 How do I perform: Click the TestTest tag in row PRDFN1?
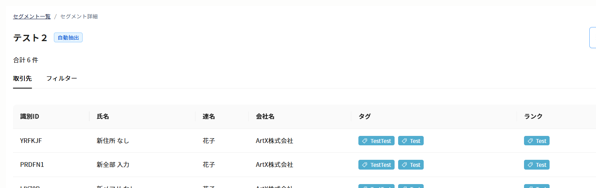376,165
